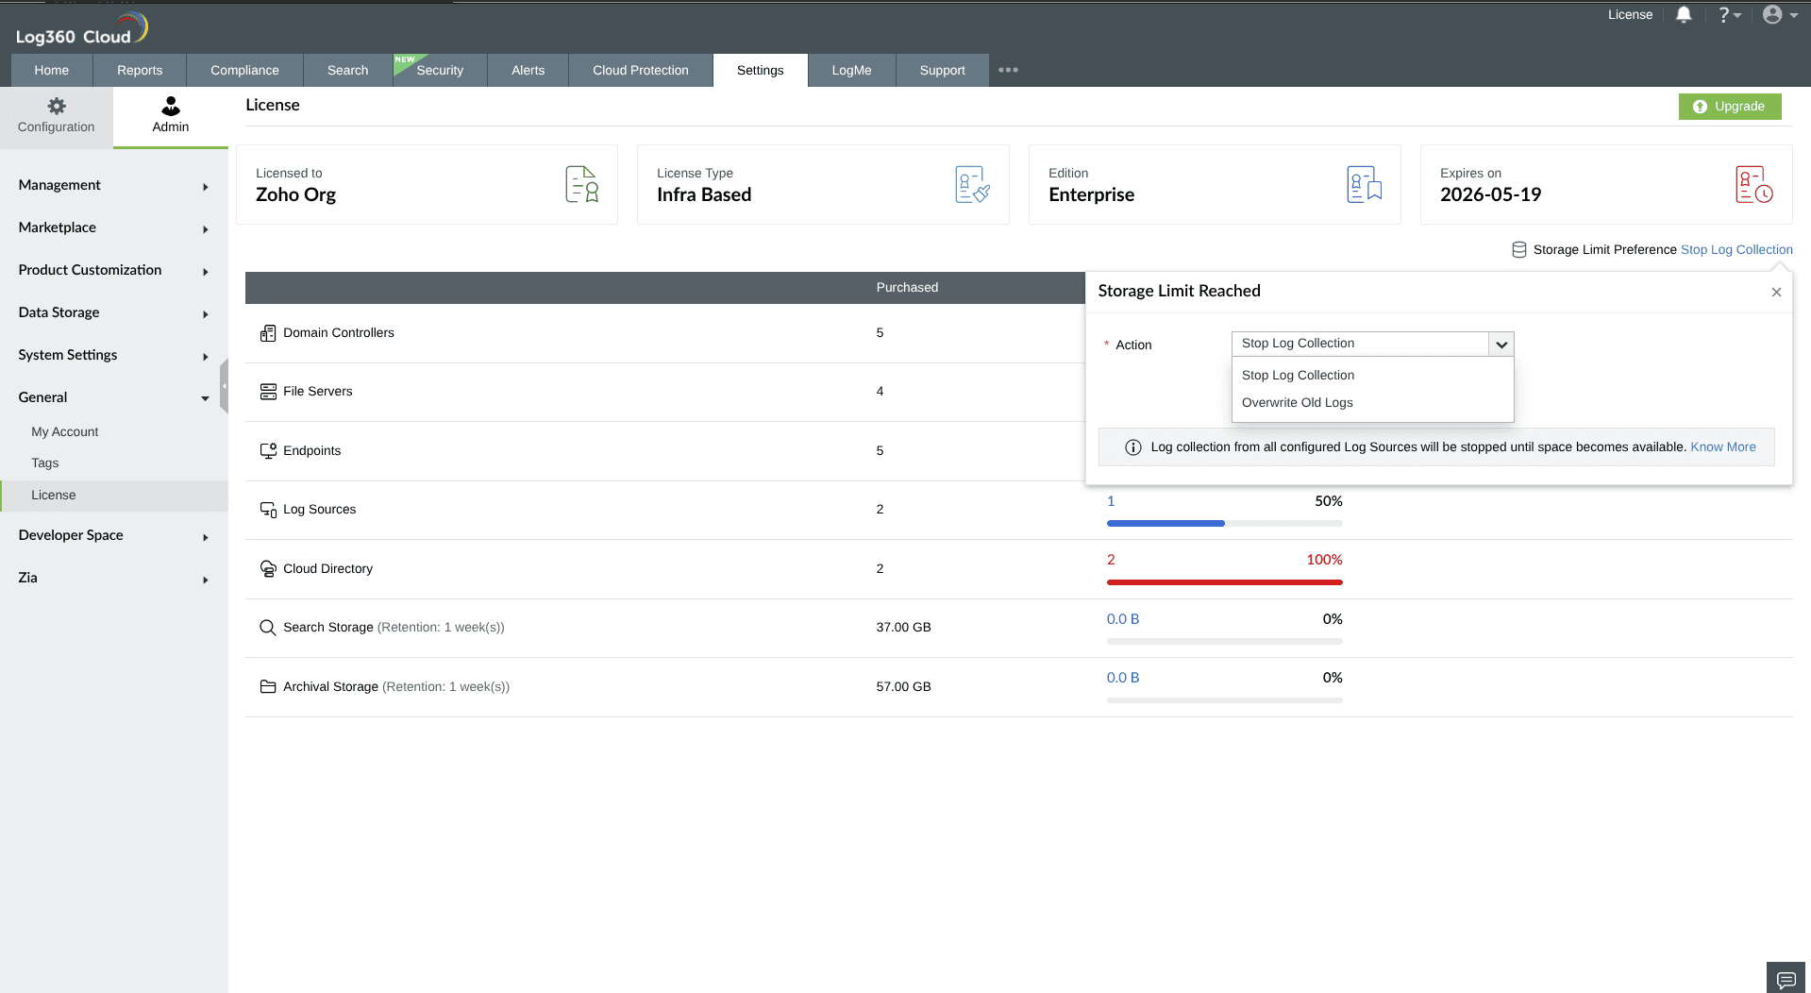Open the Security tab

coord(440,70)
